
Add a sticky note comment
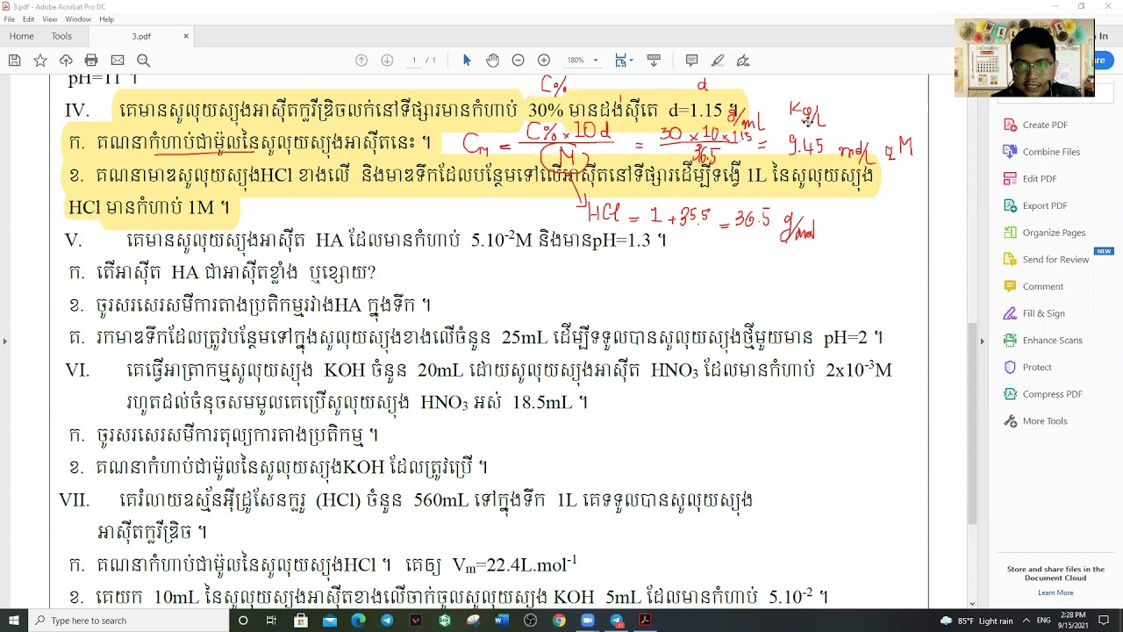(x=691, y=61)
